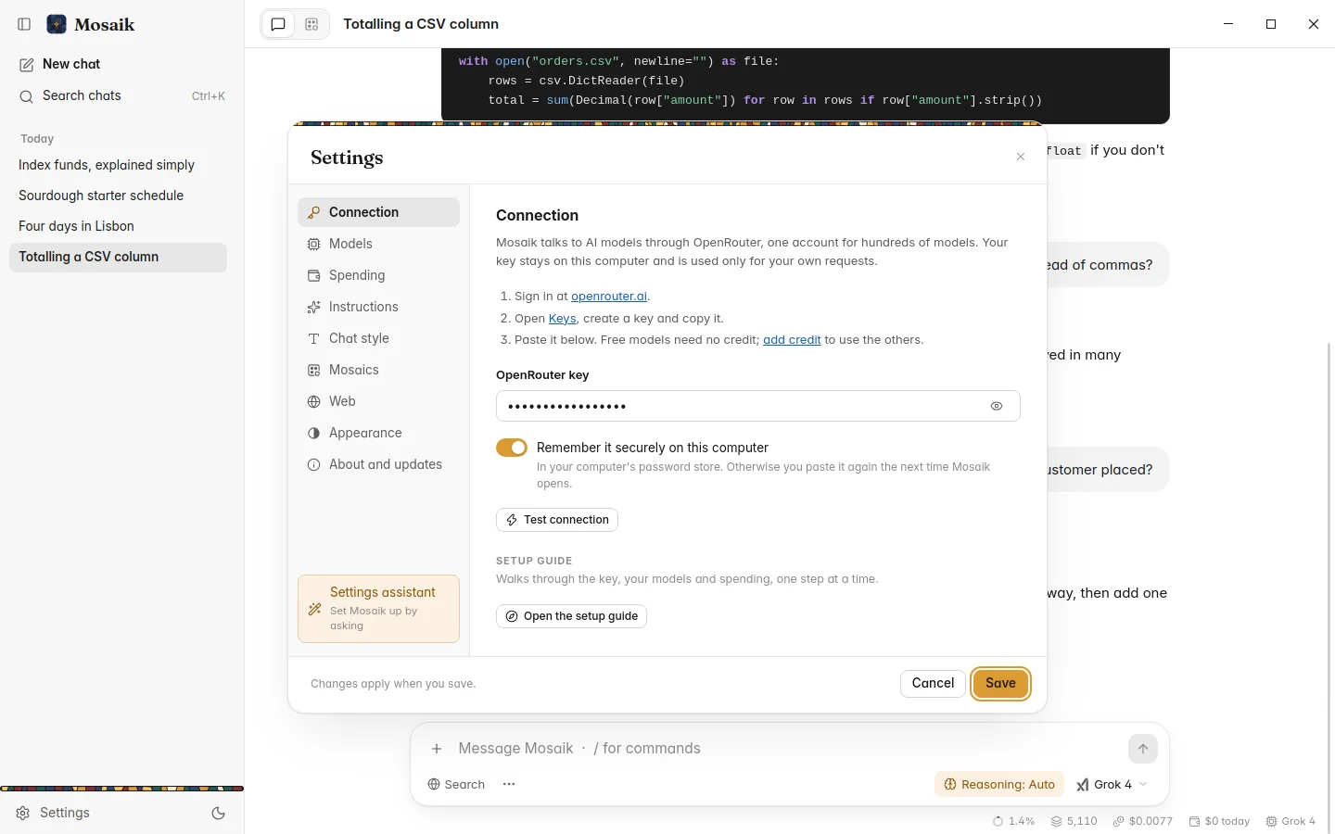Select the Totalling a CSV column chat

coord(118,257)
